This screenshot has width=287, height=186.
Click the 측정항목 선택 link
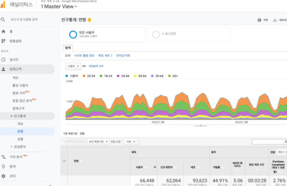pyautogui.click(x=96, y=66)
